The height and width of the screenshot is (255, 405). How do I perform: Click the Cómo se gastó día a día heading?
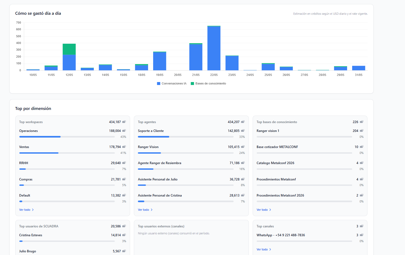(x=38, y=13)
